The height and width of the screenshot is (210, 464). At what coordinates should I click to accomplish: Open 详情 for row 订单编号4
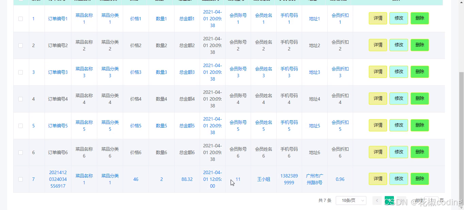tap(378, 99)
